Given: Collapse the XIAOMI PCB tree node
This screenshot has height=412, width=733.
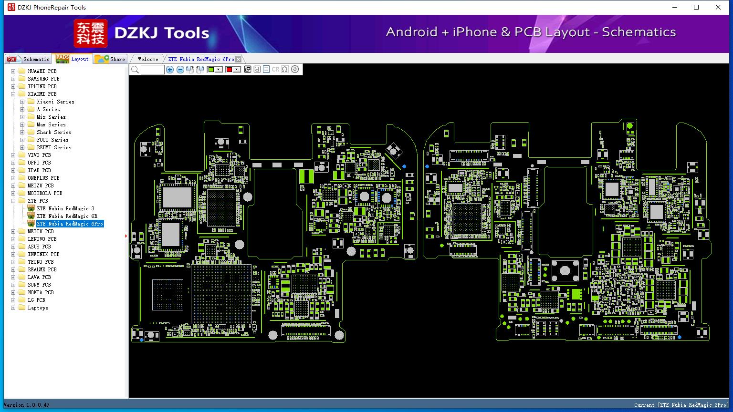Looking at the screenshot, I should tap(13, 94).
